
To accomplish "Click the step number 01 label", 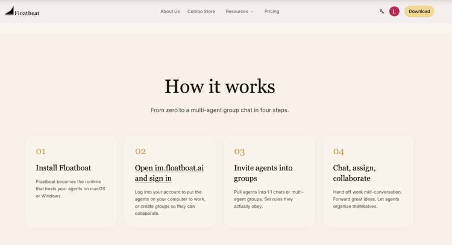I will point(41,151).
